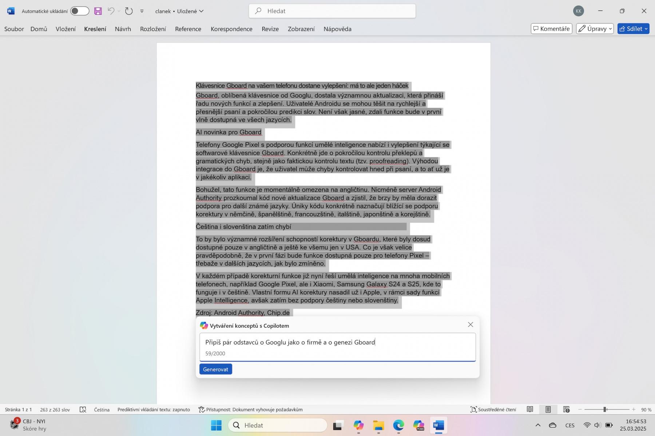Select the Kreslení tab
The height and width of the screenshot is (436, 655).
coord(95,29)
